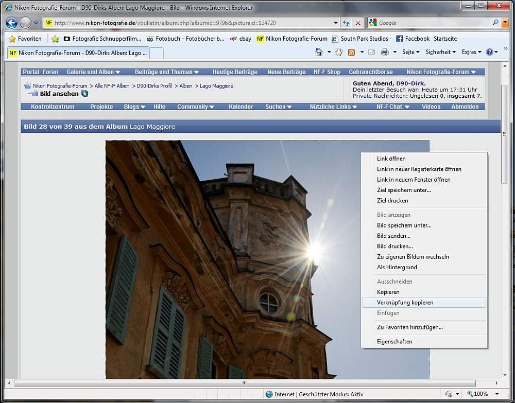Click Neue Beiträge in forum nav
This screenshot has height=403, width=515.
click(286, 72)
